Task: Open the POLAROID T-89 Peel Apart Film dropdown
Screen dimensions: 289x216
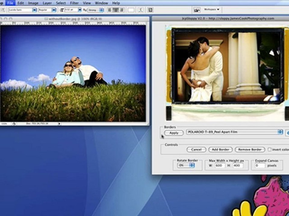Action: click(x=235, y=132)
